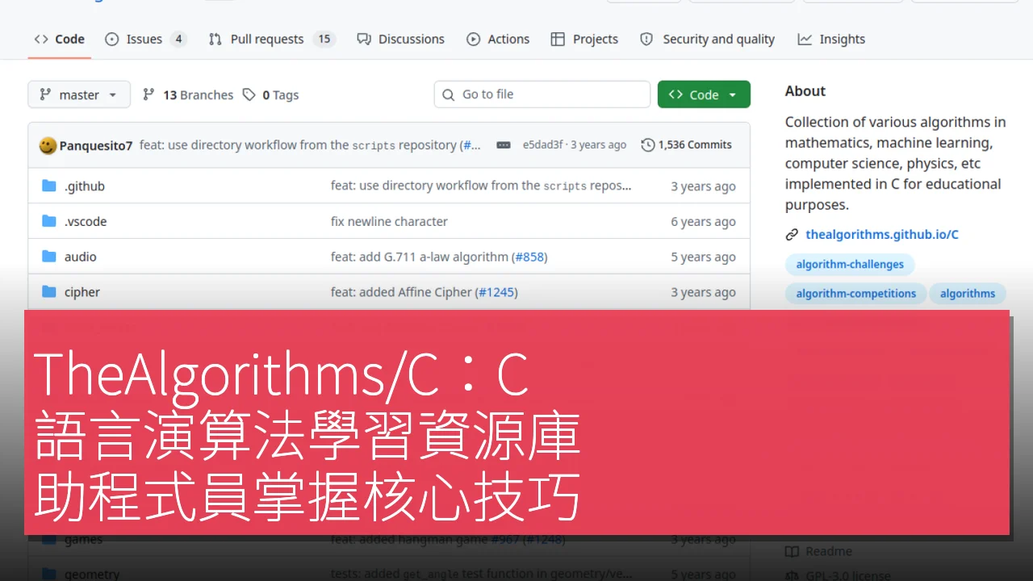Open the Readme link in sidebar
Image resolution: width=1033 pixels, height=581 pixels.
pyautogui.click(x=819, y=552)
